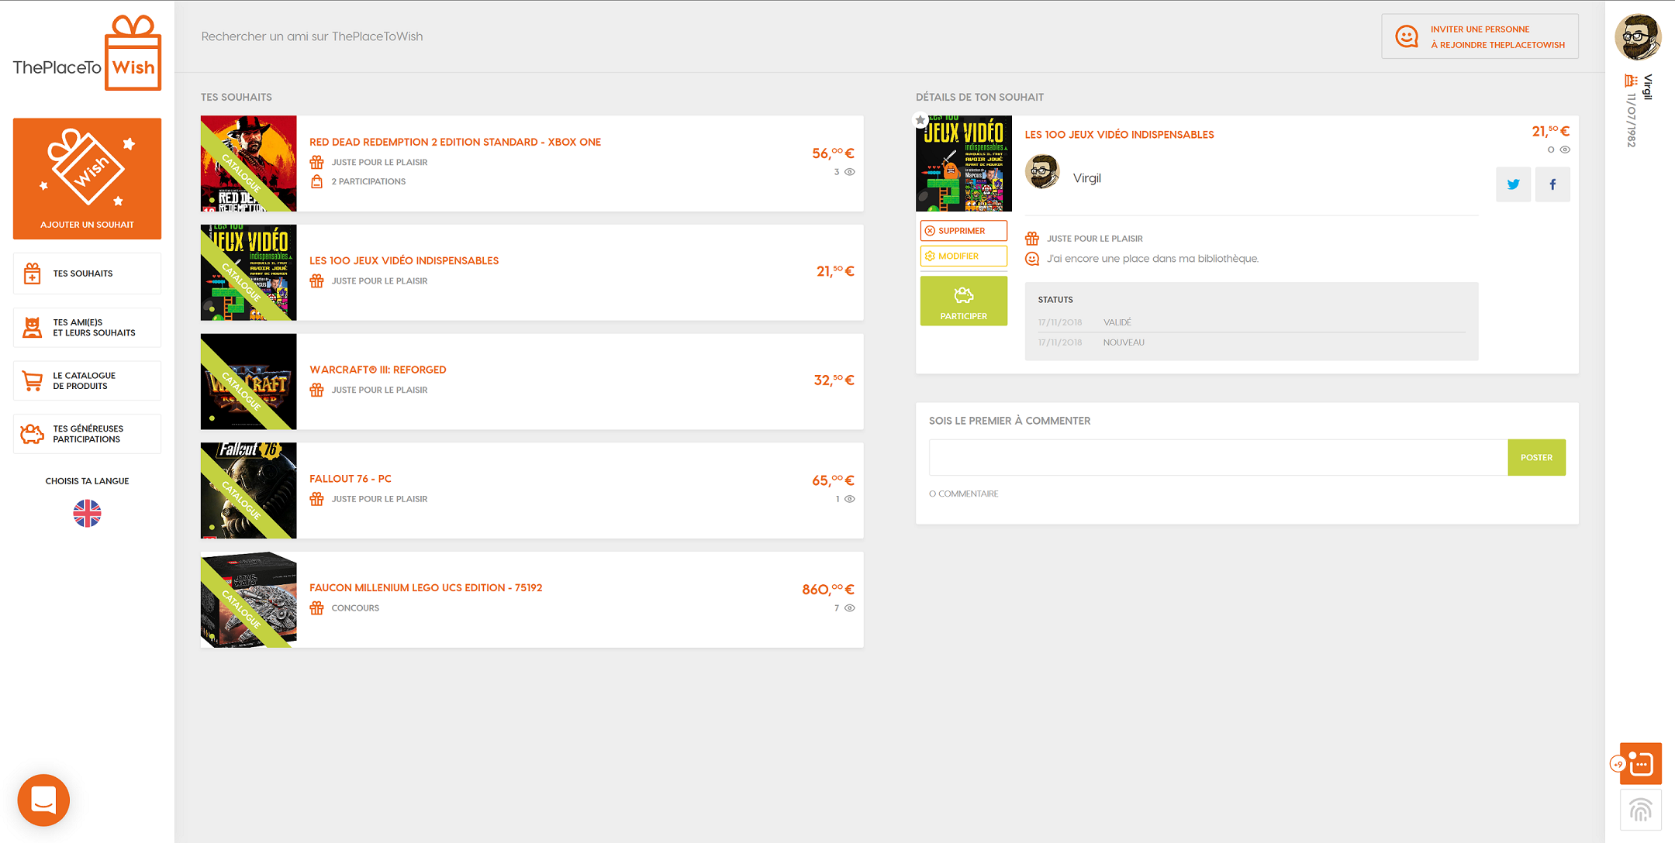Click the detail panel wish image
This screenshot has height=843, width=1675.
click(964, 163)
